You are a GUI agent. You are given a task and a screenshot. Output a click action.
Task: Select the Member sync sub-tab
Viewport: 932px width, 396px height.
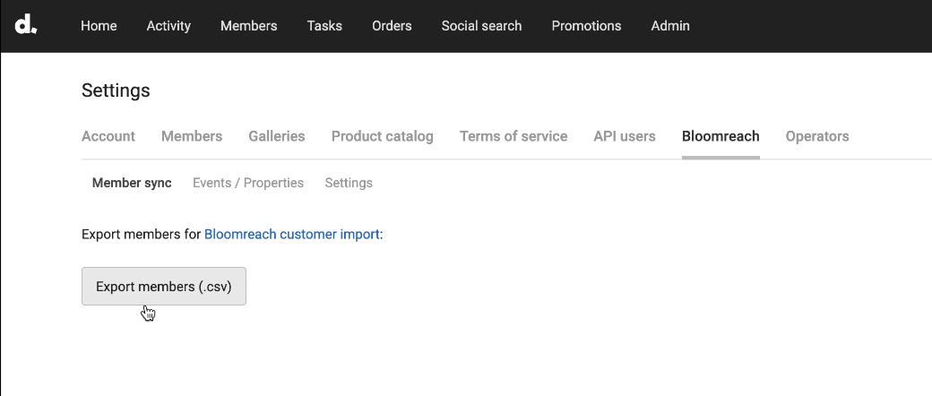[x=132, y=183]
